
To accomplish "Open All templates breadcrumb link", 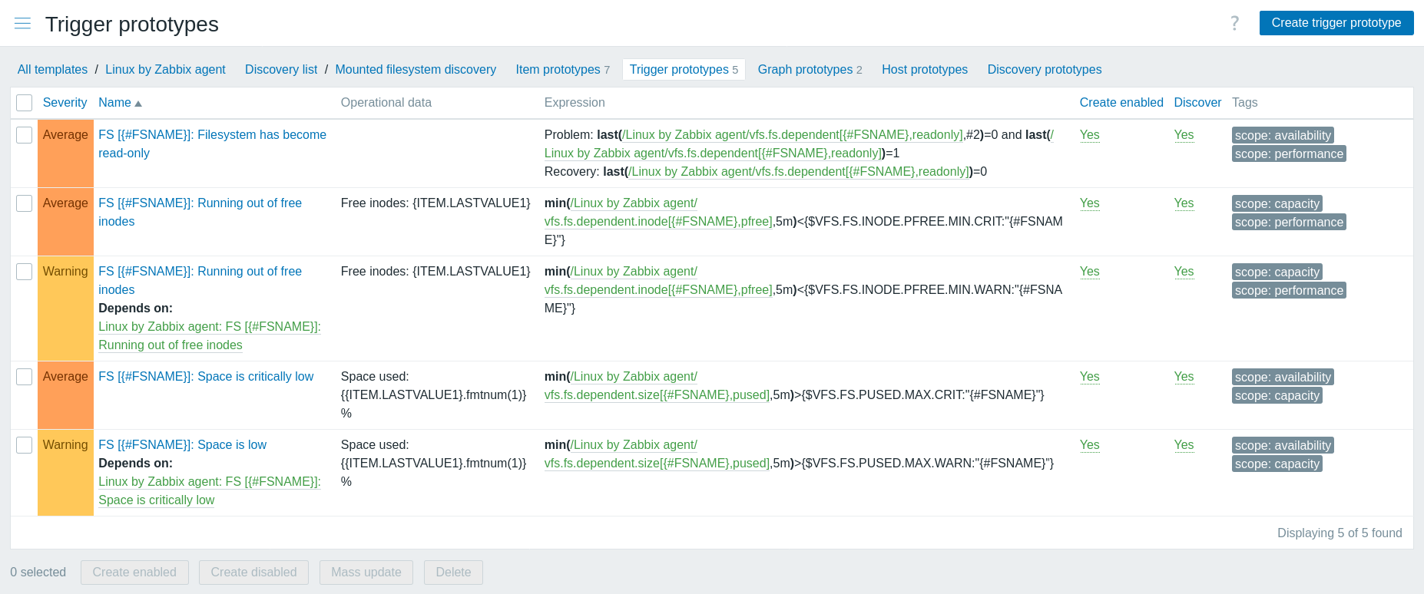I will coord(52,70).
